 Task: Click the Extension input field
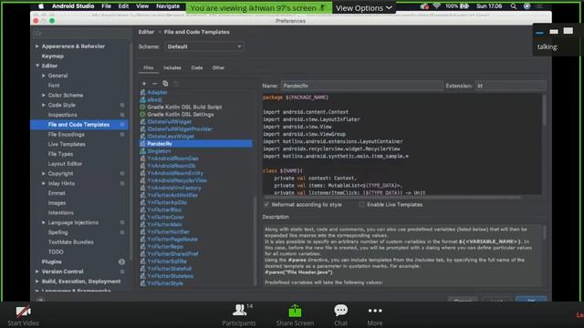tap(510, 86)
